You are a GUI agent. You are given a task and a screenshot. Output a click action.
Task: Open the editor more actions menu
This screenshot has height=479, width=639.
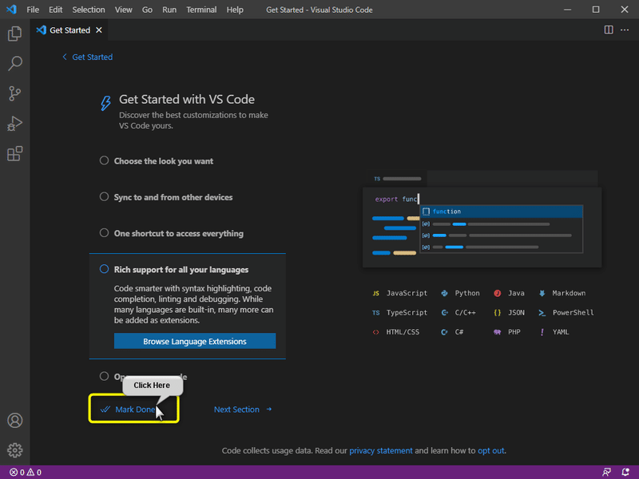coord(625,30)
